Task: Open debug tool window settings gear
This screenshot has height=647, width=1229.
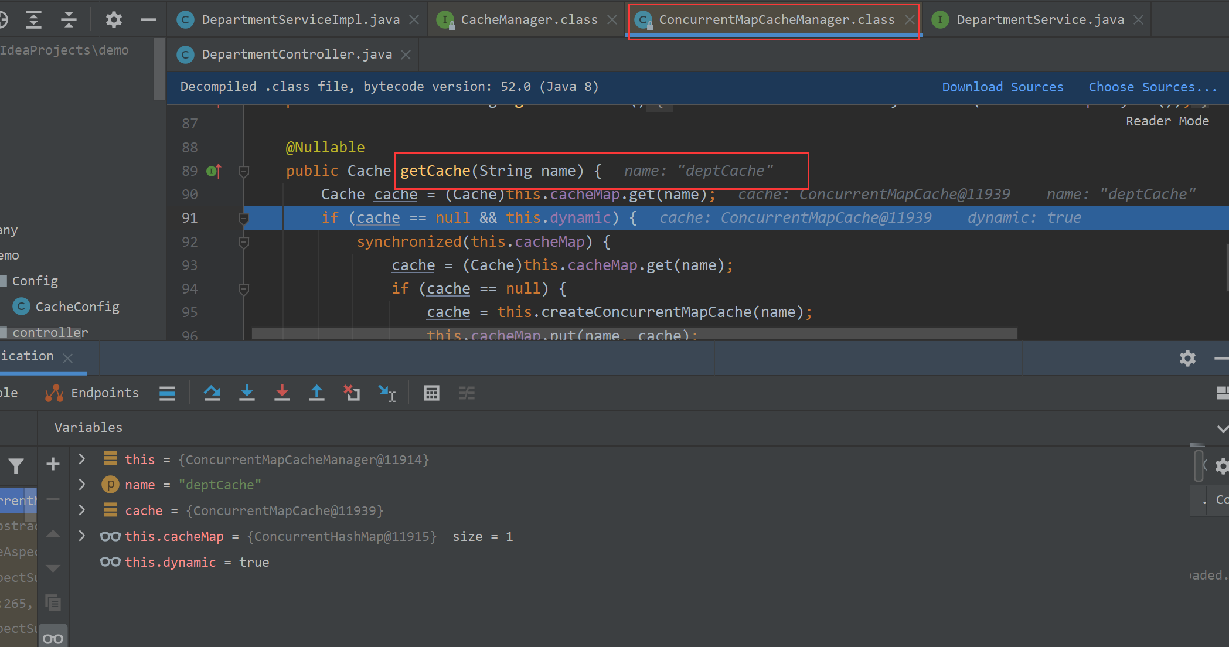Action: coord(1187,358)
